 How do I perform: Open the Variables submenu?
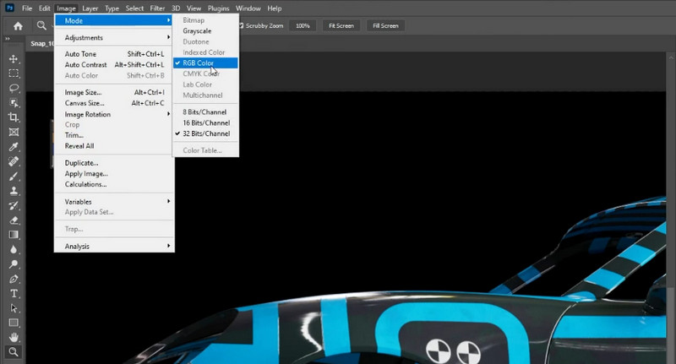(x=114, y=202)
